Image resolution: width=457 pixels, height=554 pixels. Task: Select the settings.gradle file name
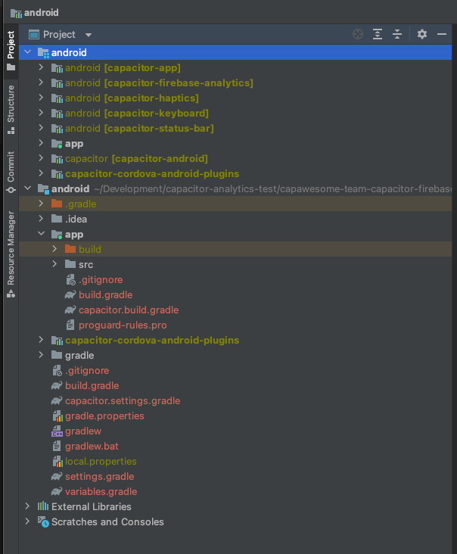(x=100, y=476)
